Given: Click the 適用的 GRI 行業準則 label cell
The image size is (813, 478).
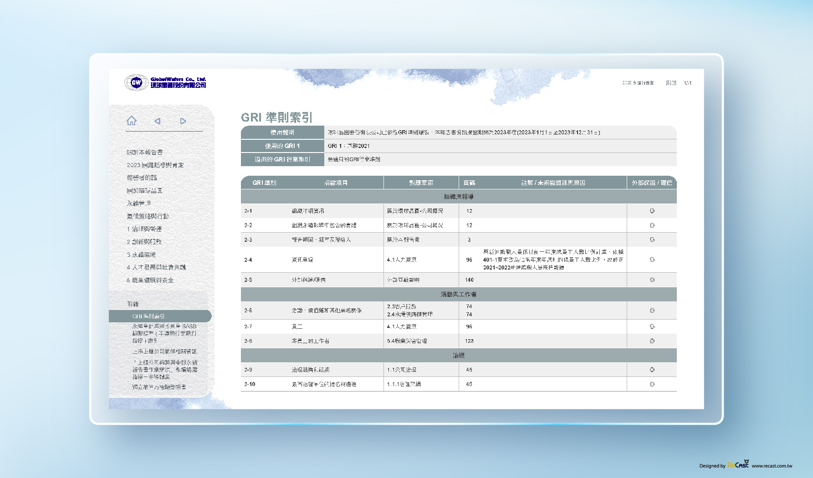Looking at the screenshot, I should click(282, 159).
